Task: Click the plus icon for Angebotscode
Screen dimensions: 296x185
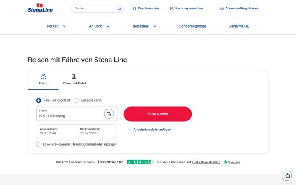Action: [129, 129]
